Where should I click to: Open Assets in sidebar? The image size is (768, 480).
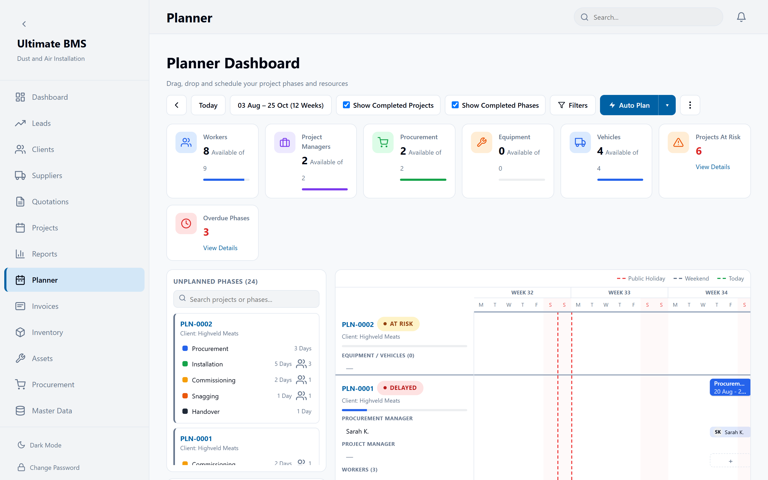tap(74, 358)
